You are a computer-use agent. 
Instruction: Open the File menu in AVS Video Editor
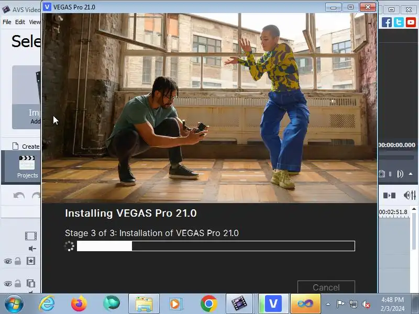coord(7,22)
